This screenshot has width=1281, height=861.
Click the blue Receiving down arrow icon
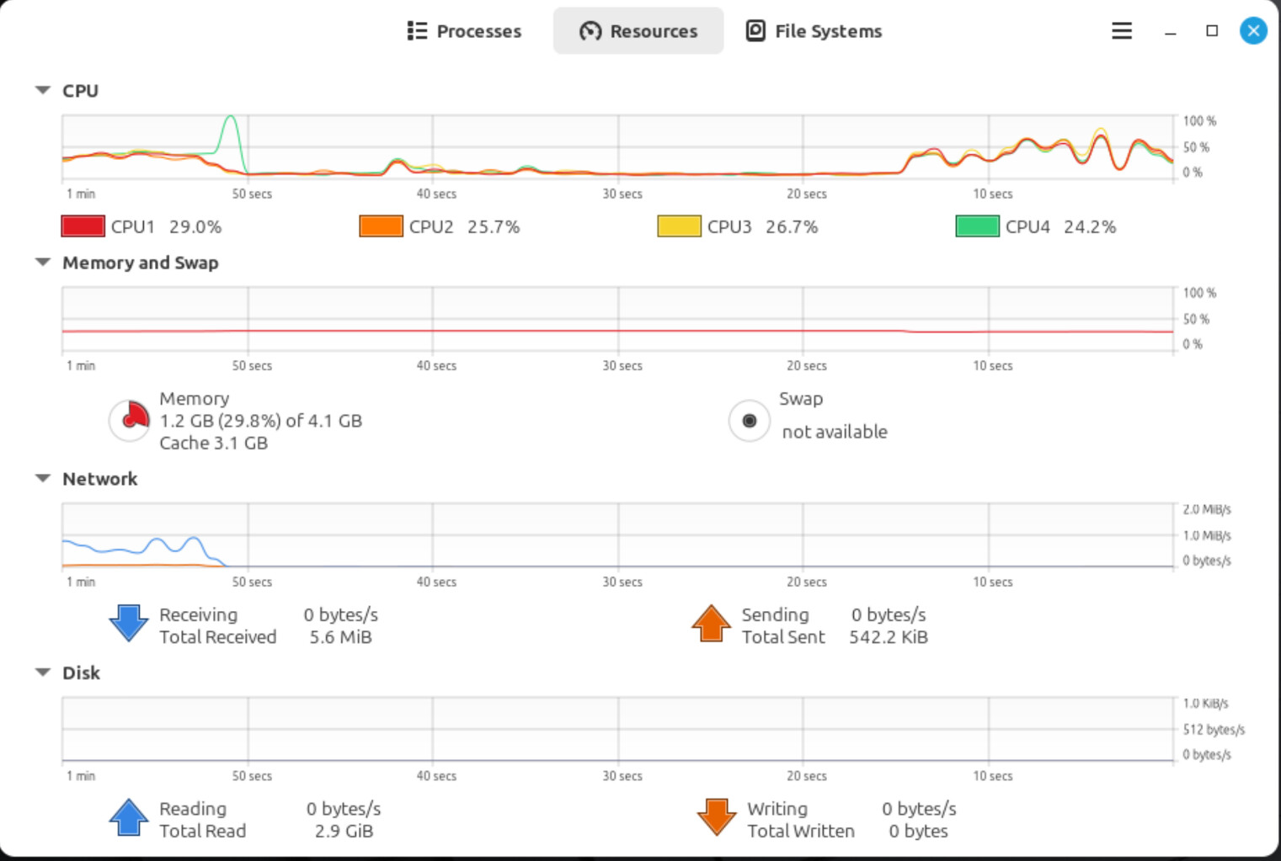point(129,624)
